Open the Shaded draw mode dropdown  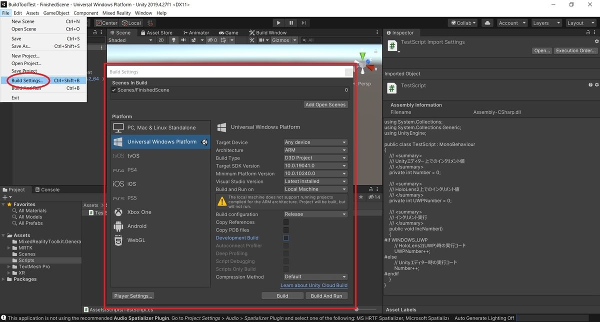[x=130, y=40]
